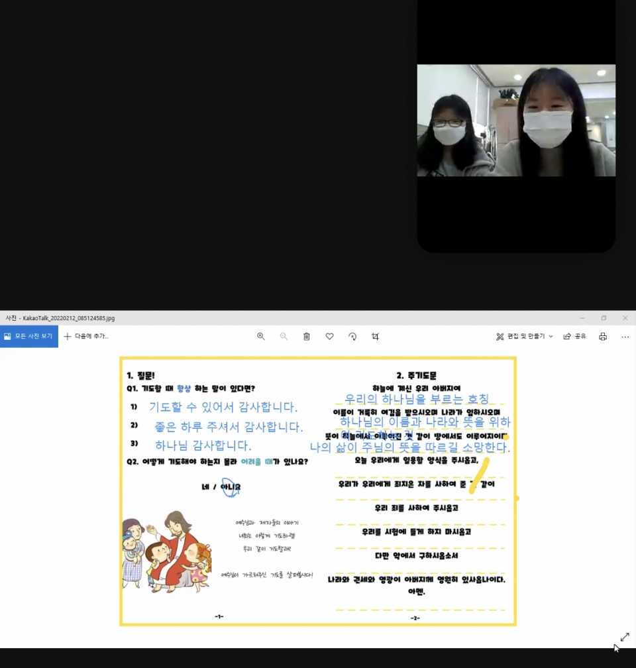The height and width of the screenshot is (668, 636).
Task: Click the chevron next to 편집 및 만들기
Action: tap(551, 337)
